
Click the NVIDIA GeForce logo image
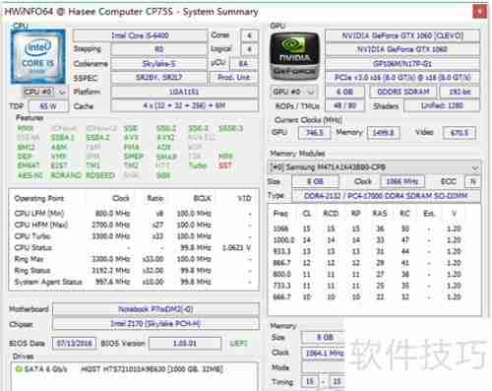pos(294,57)
